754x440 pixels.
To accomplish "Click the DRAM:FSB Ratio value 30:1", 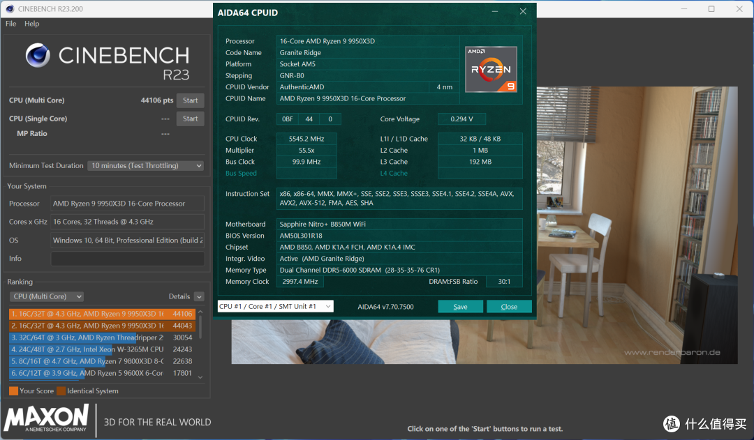I will pyautogui.click(x=504, y=282).
